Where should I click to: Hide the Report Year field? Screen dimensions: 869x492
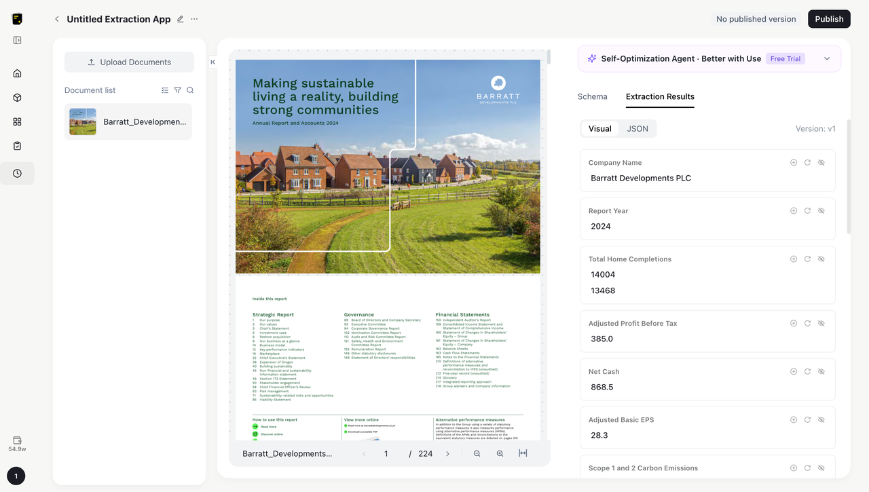[x=821, y=211]
